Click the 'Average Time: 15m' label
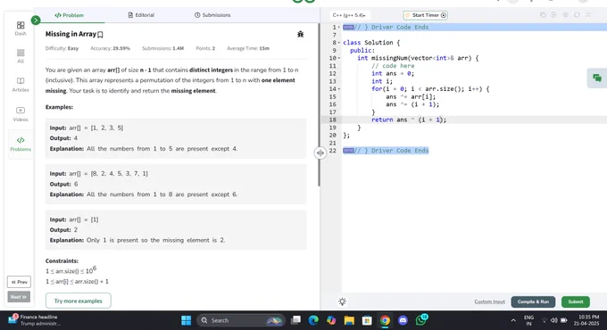The height and width of the screenshot is (330, 607). [248, 48]
